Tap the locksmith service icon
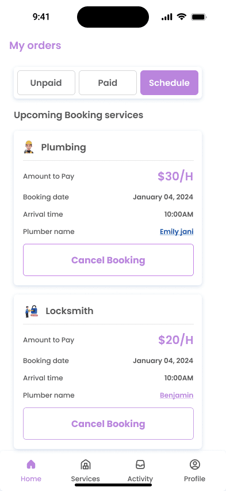The height and width of the screenshot is (491, 226). coord(32,311)
